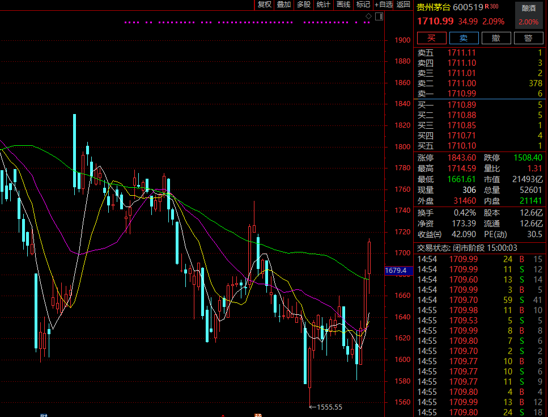Add stock via +自选 button
548x417 pixels.
(x=384, y=5)
